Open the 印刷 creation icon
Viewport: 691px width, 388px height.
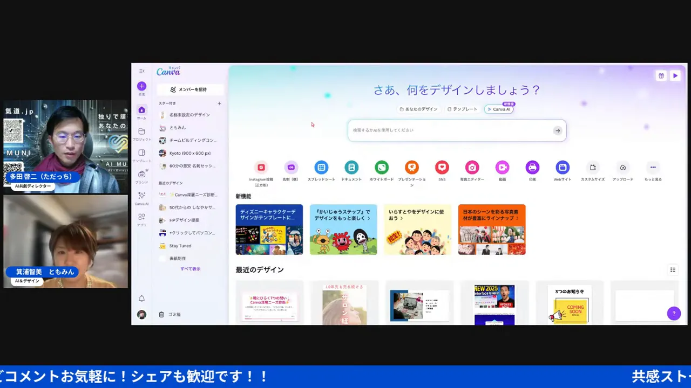[x=532, y=168]
